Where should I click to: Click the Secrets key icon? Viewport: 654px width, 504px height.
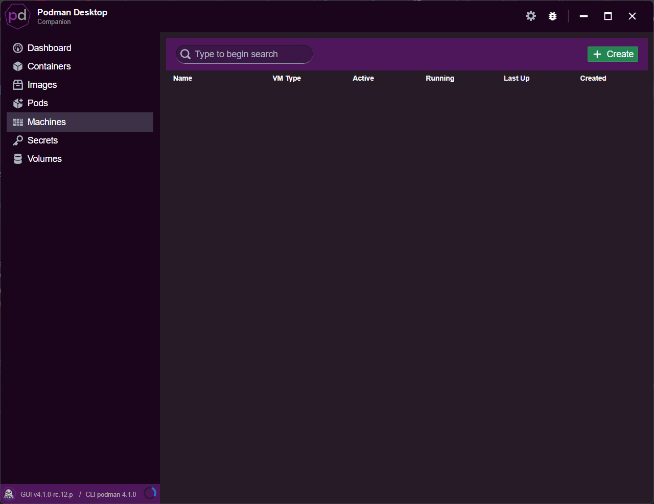pos(18,140)
